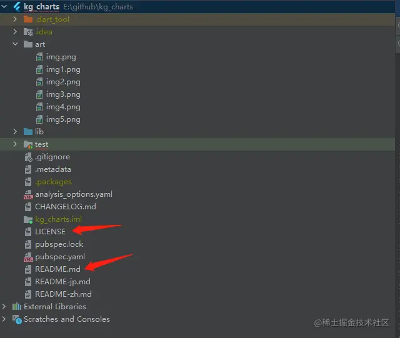Expand Scratches and Consoles node
This screenshot has height=338, width=400.
coord(4,319)
